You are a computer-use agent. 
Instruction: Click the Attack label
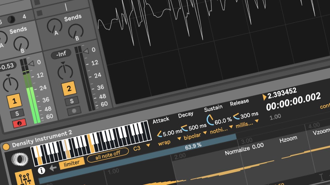(161, 120)
